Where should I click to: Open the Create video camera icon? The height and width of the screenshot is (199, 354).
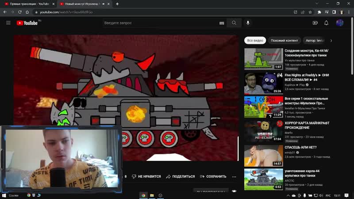(x=315, y=23)
